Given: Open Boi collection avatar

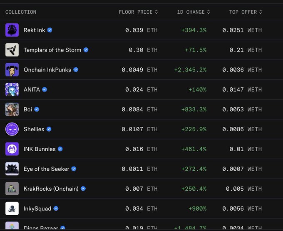Looking at the screenshot, I should click(12, 109).
